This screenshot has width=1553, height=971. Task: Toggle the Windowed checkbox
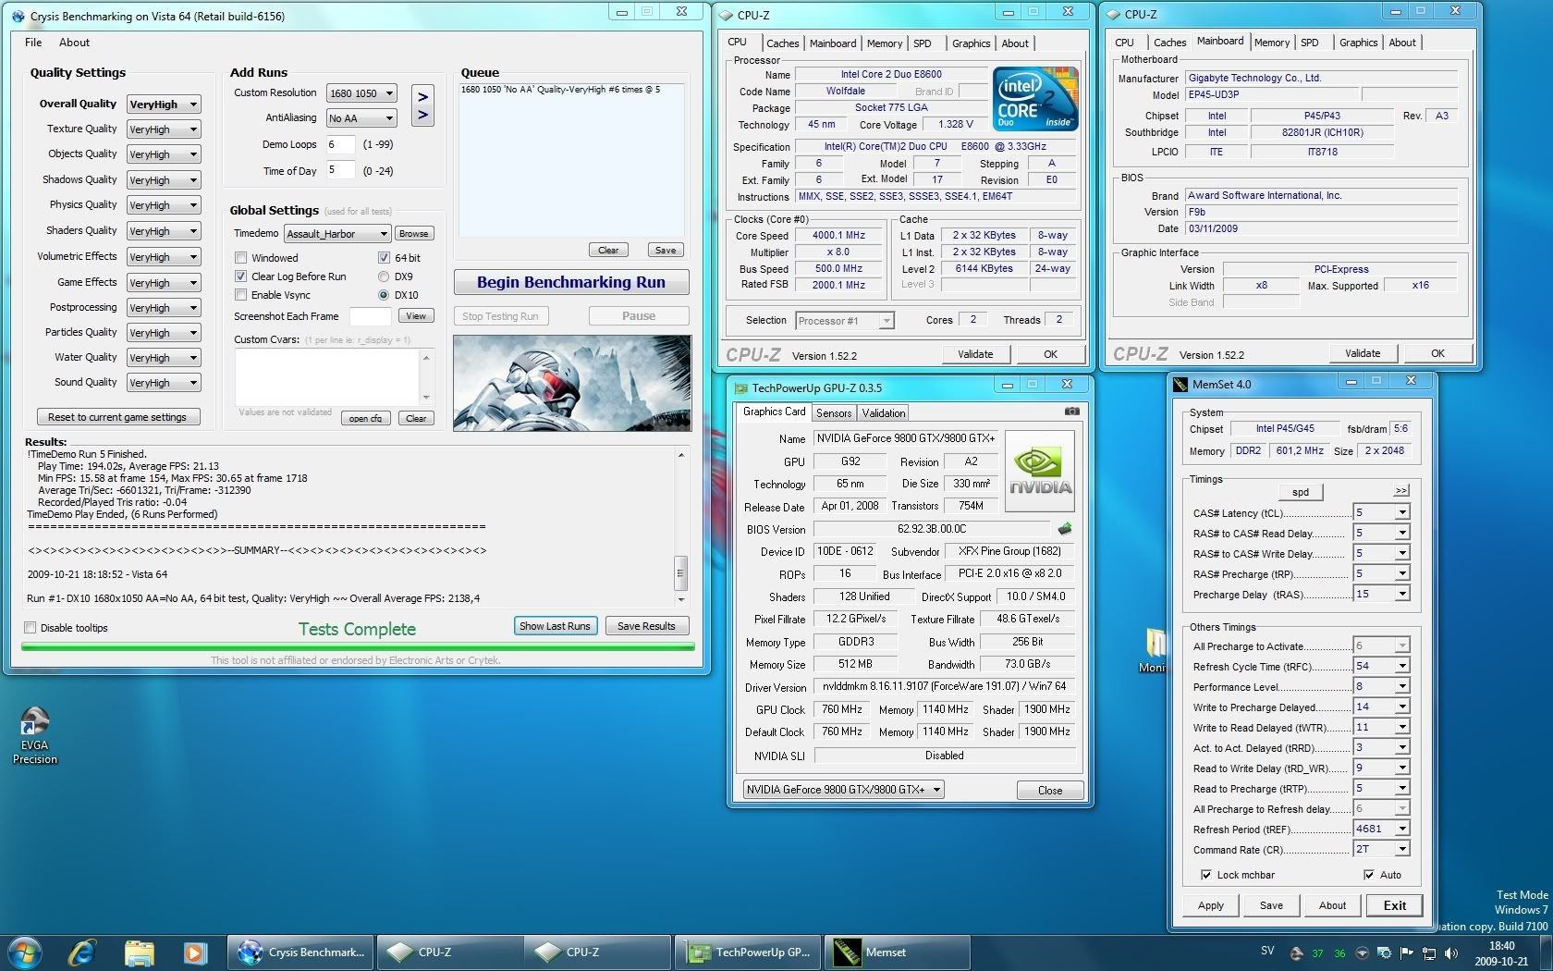coord(240,258)
